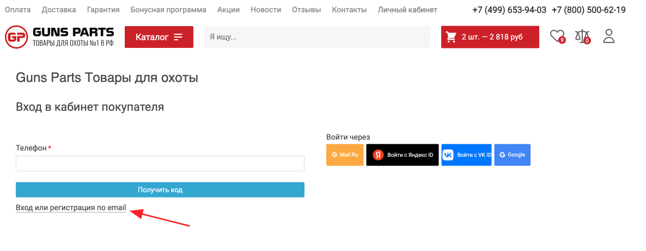Open the cart with 2 items

coord(490,37)
